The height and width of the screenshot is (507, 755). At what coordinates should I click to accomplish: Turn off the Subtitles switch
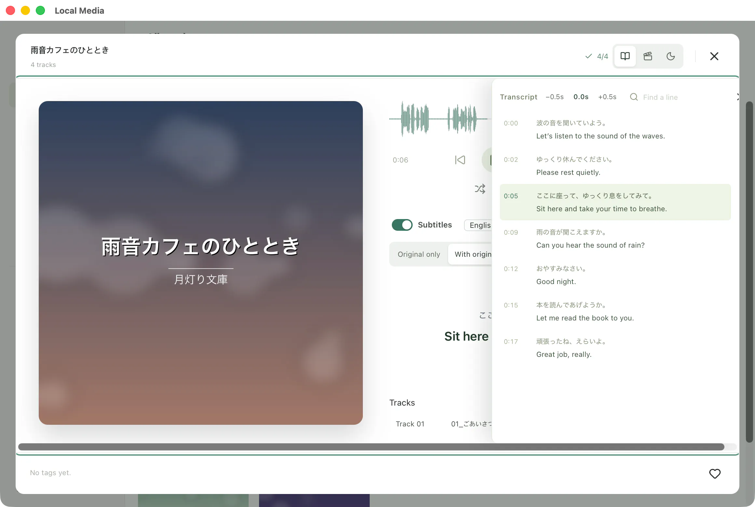point(402,225)
